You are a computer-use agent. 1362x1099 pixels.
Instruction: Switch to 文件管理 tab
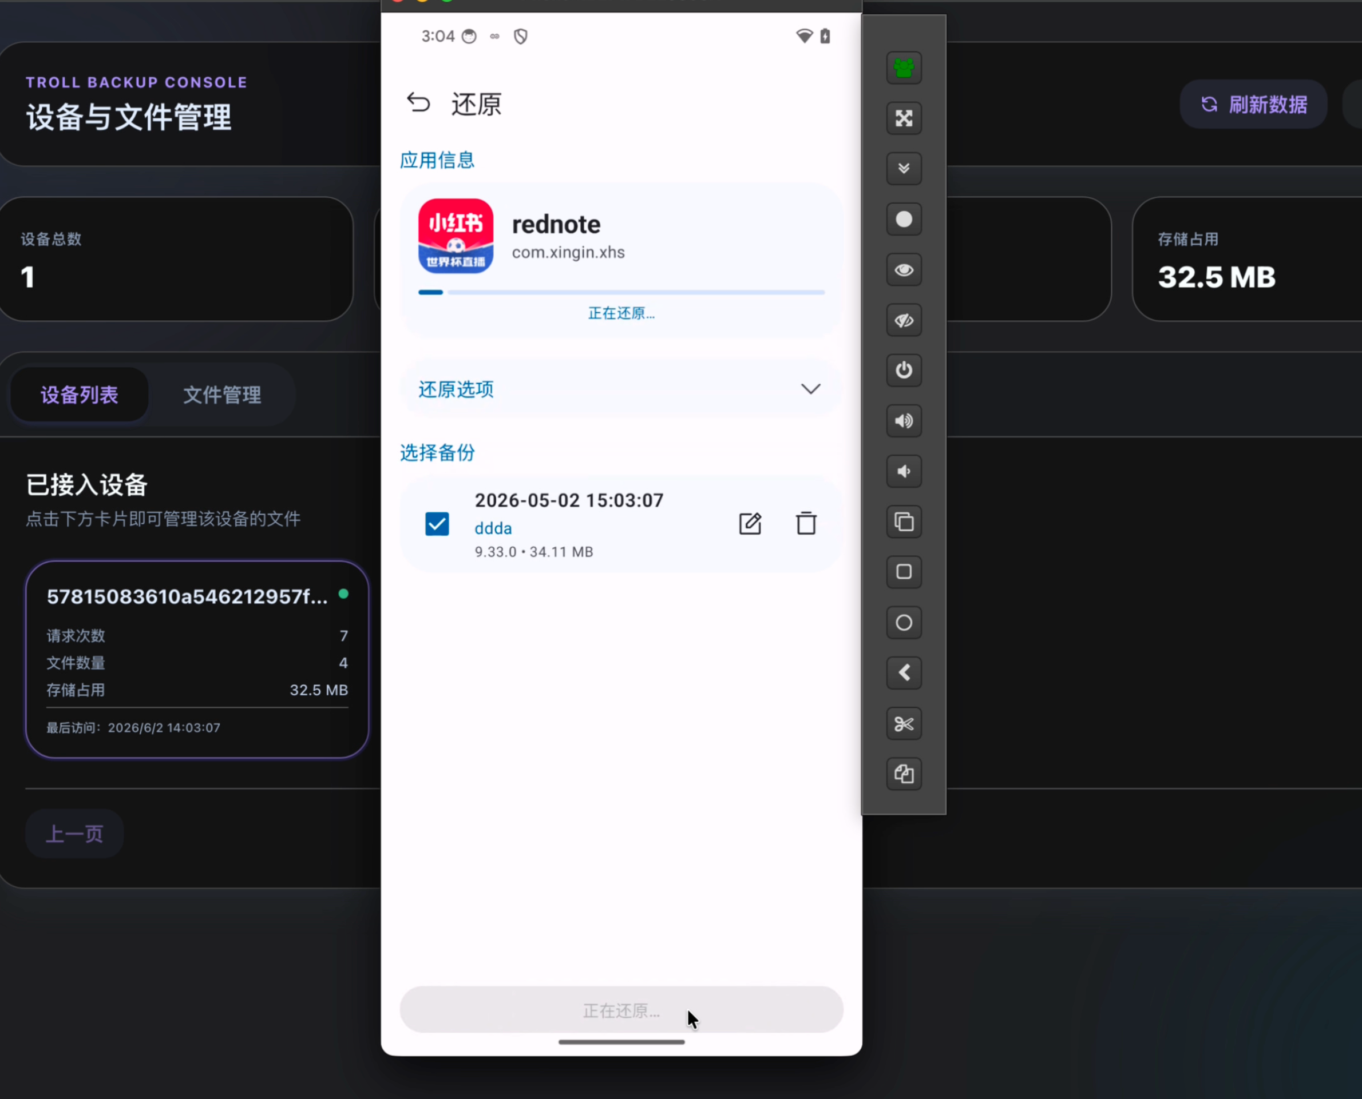pos(221,395)
